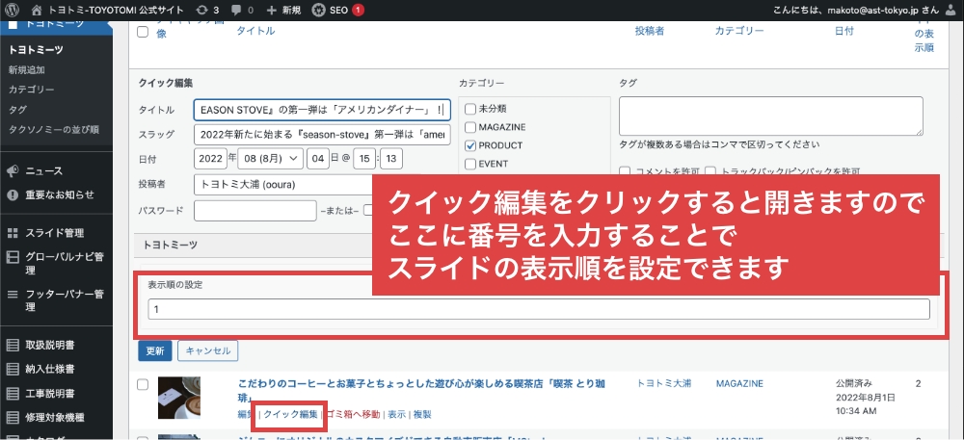Open タクソノミーの並び順 in sidebar
The image size is (964, 440).
(x=53, y=129)
